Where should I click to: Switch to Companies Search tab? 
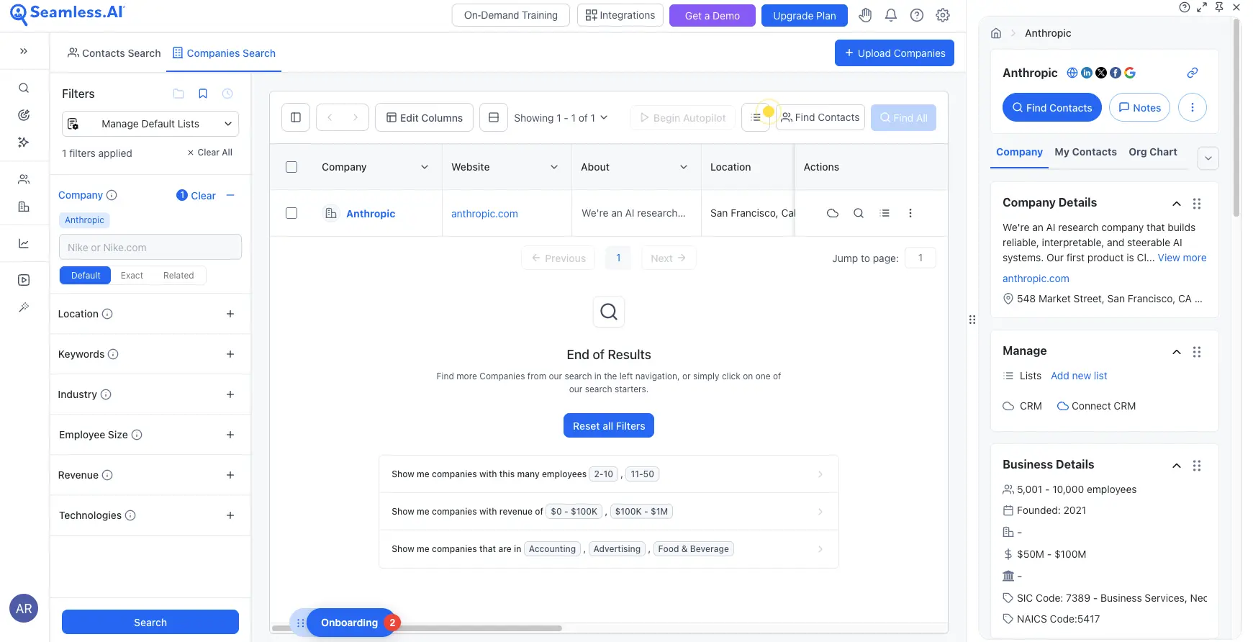pos(224,53)
